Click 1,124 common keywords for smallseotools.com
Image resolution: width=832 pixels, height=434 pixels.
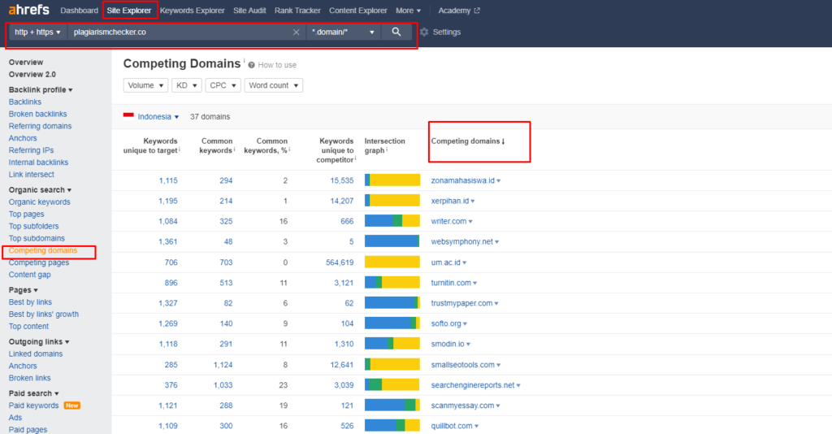(x=223, y=365)
